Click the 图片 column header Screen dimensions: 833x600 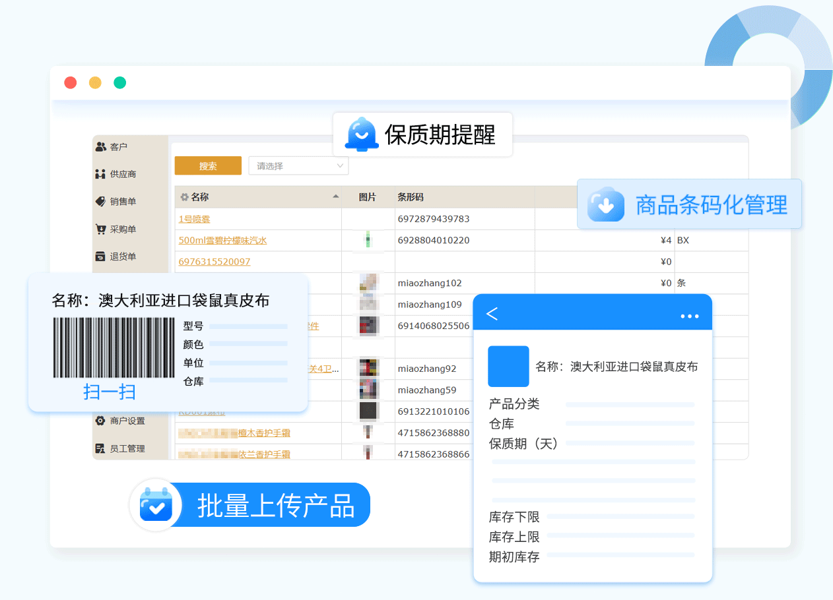(367, 197)
